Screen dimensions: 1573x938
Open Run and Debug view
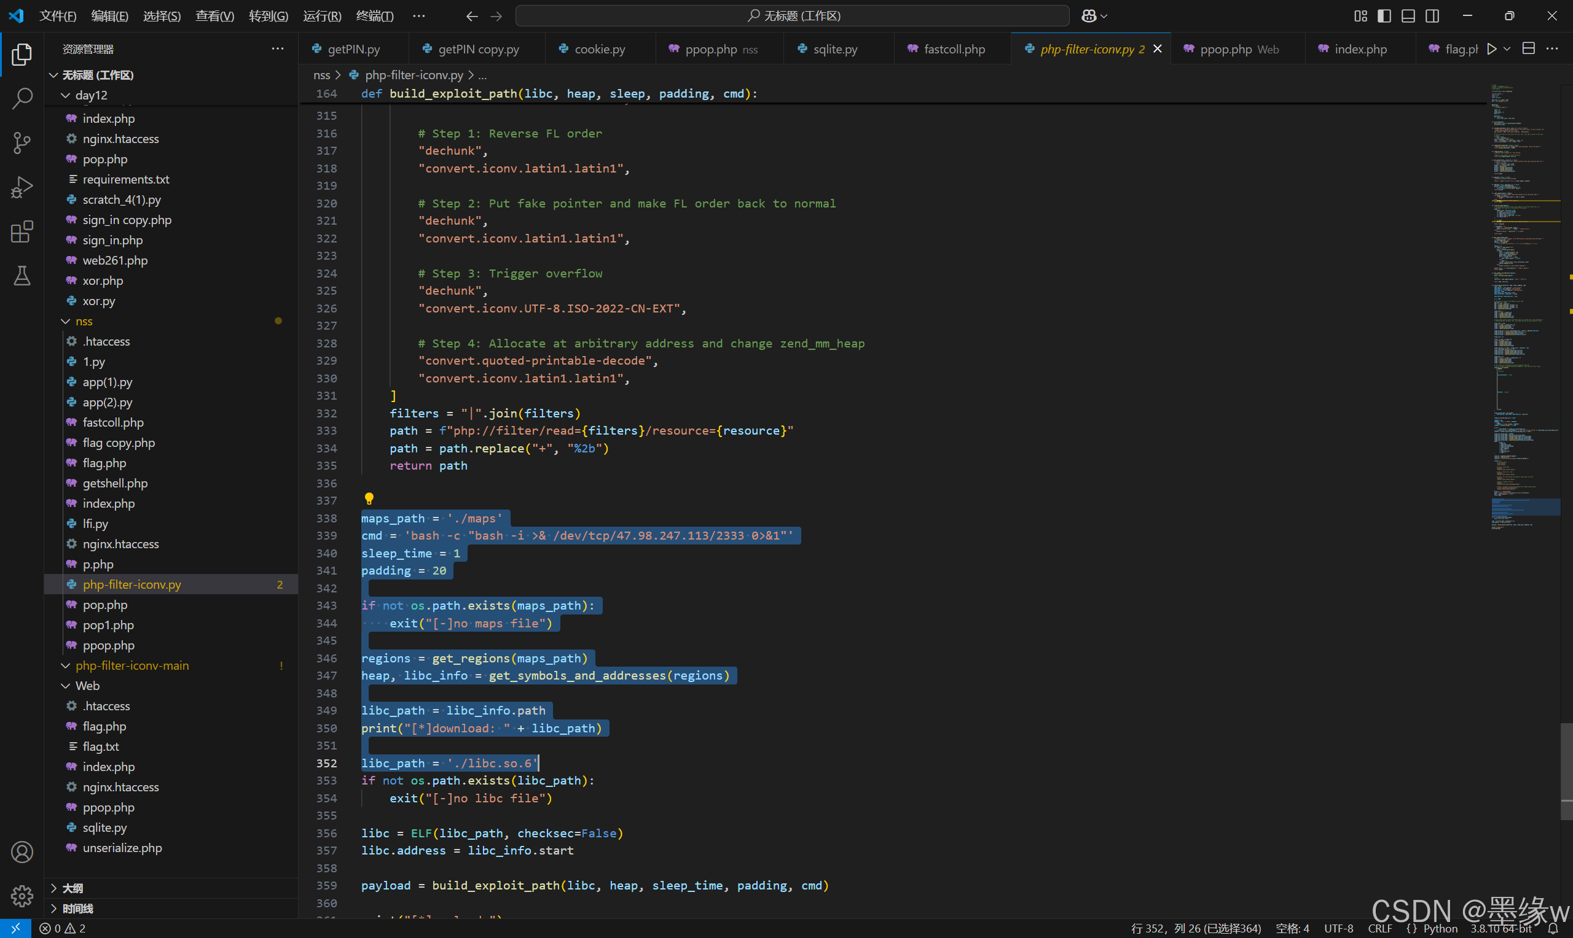[x=22, y=188]
